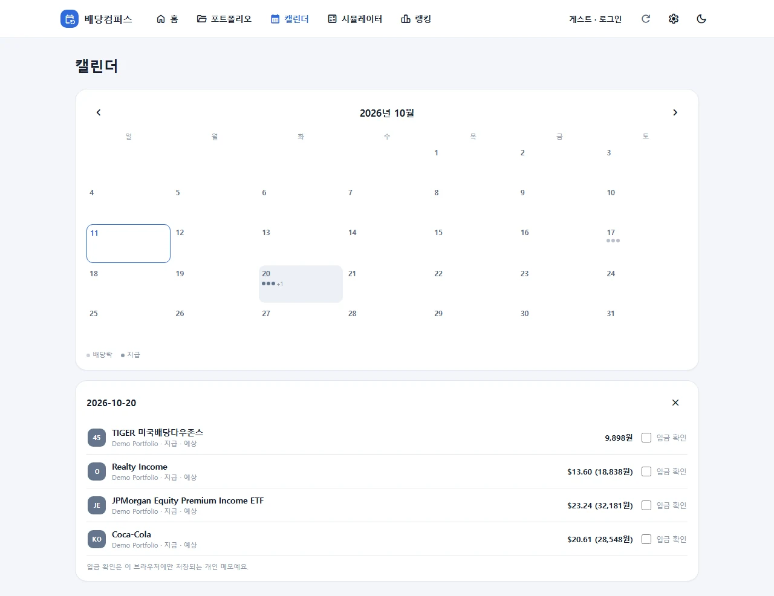Click the +1 indicator on October 20
Screen dimensions: 774x596
pyautogui.click(x=280, y=284)
